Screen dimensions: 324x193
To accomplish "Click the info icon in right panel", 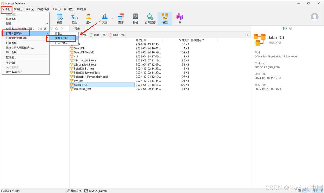I will 285,29.
